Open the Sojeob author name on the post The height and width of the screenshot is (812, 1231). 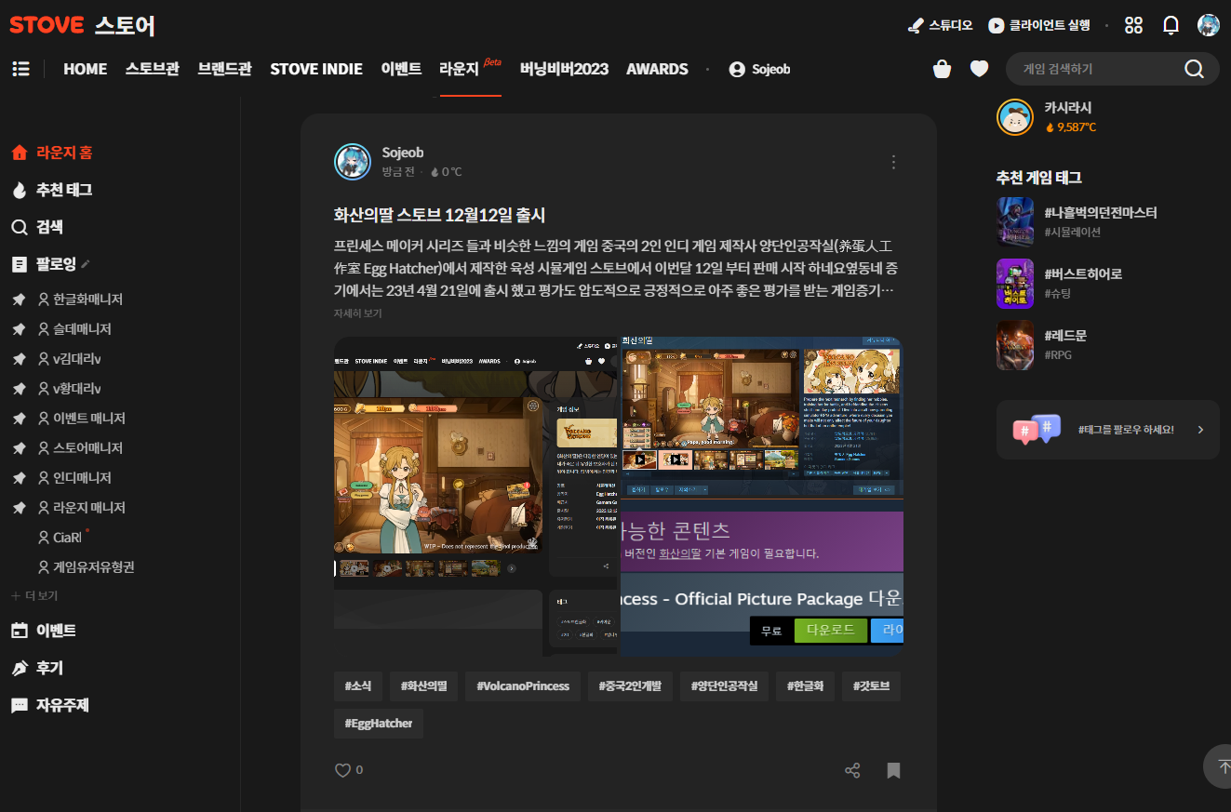403,153
